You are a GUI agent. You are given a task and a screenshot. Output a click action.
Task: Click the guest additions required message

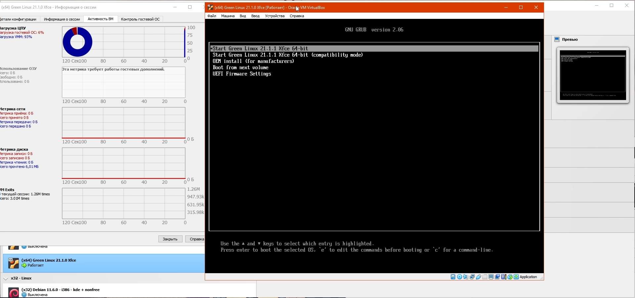pyautogui.click(x=113, y=69)
